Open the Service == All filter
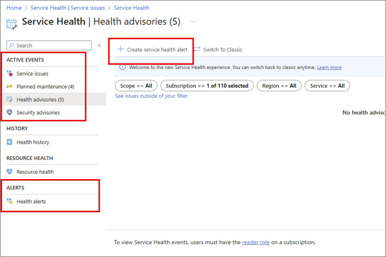This screenshot has height=257, width=386. (327, 86)
